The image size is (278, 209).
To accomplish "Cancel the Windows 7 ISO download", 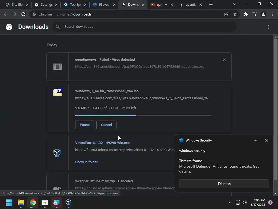I will tap(106, 125).
